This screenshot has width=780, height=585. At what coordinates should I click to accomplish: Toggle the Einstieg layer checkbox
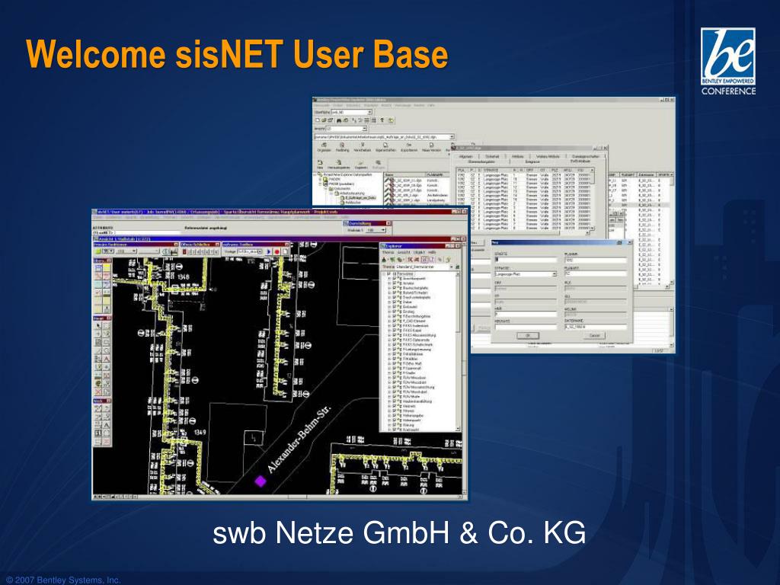coord(395,312)
